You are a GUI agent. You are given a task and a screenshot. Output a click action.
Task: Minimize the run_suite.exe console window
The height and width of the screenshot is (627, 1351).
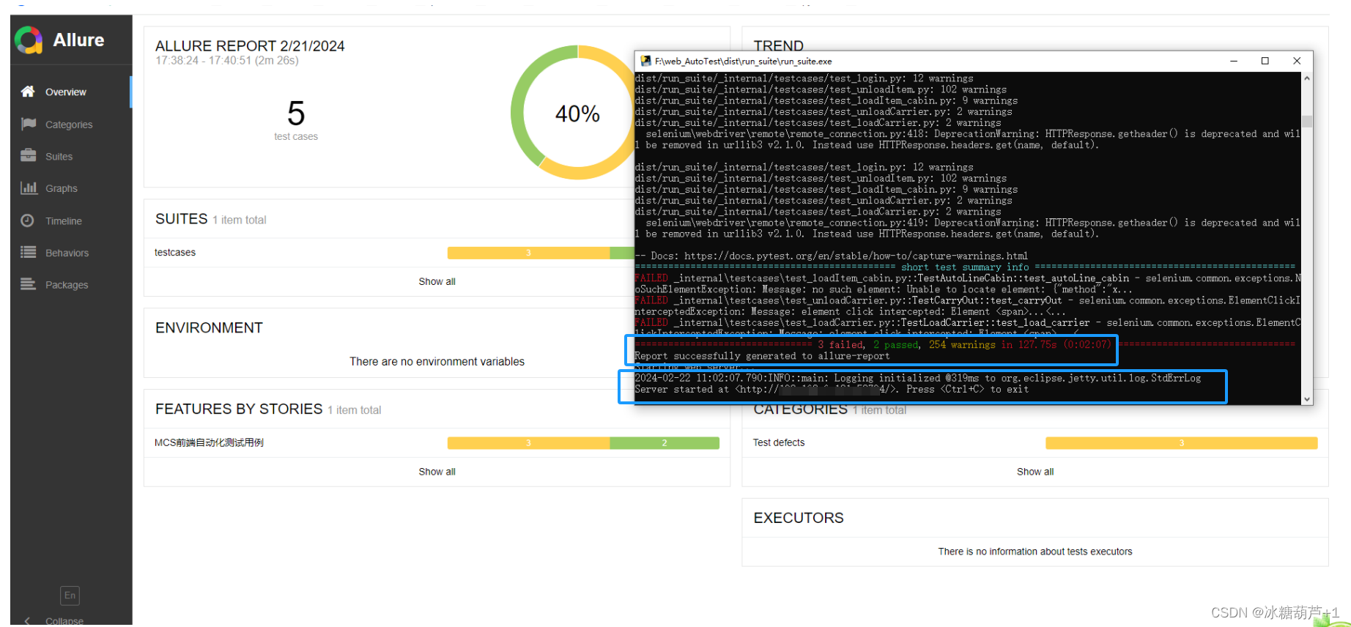[x=1234, y=61]
